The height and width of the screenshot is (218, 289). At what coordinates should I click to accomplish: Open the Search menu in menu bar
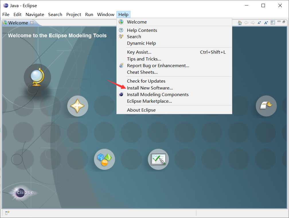[x=55, y=15]
